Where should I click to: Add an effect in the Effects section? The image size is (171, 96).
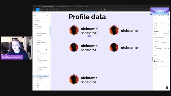tap(168, 65)
